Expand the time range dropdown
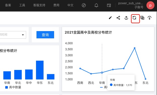 click(13, 35)
